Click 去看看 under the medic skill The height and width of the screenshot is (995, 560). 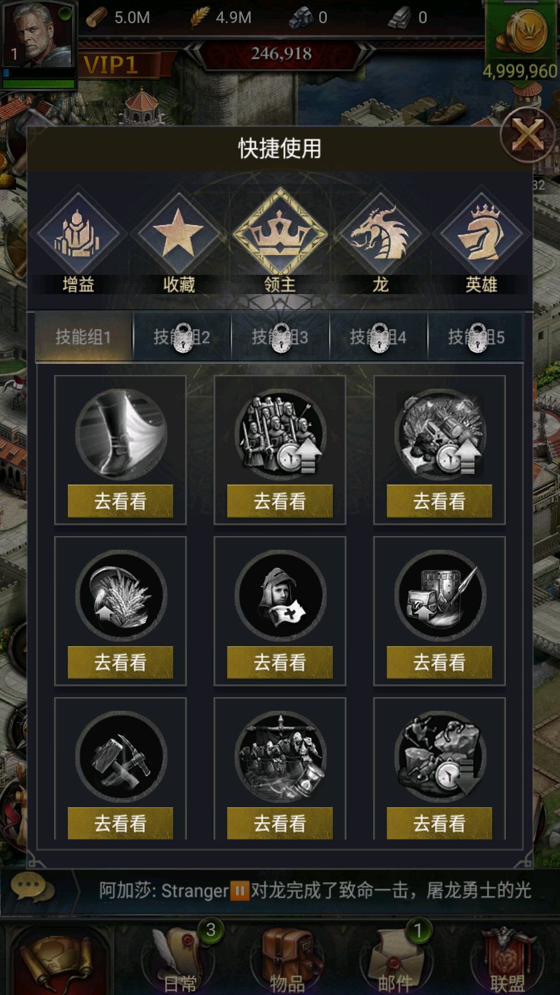point(280,662)
